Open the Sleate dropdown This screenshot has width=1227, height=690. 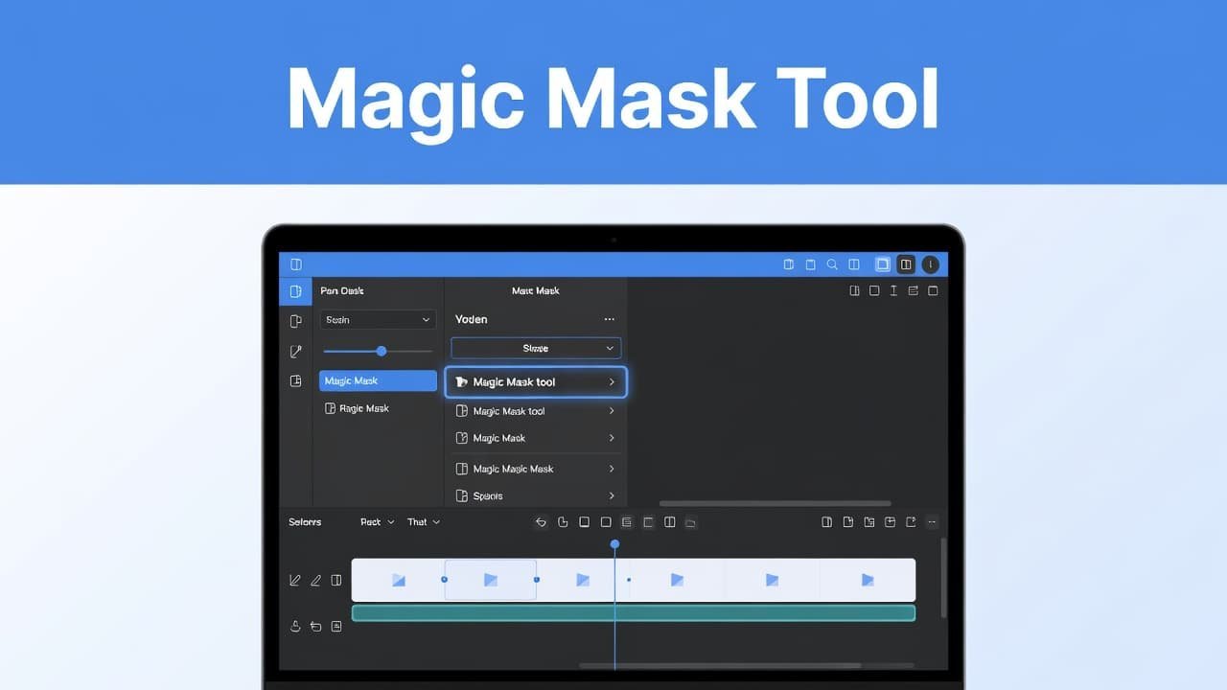536,348
